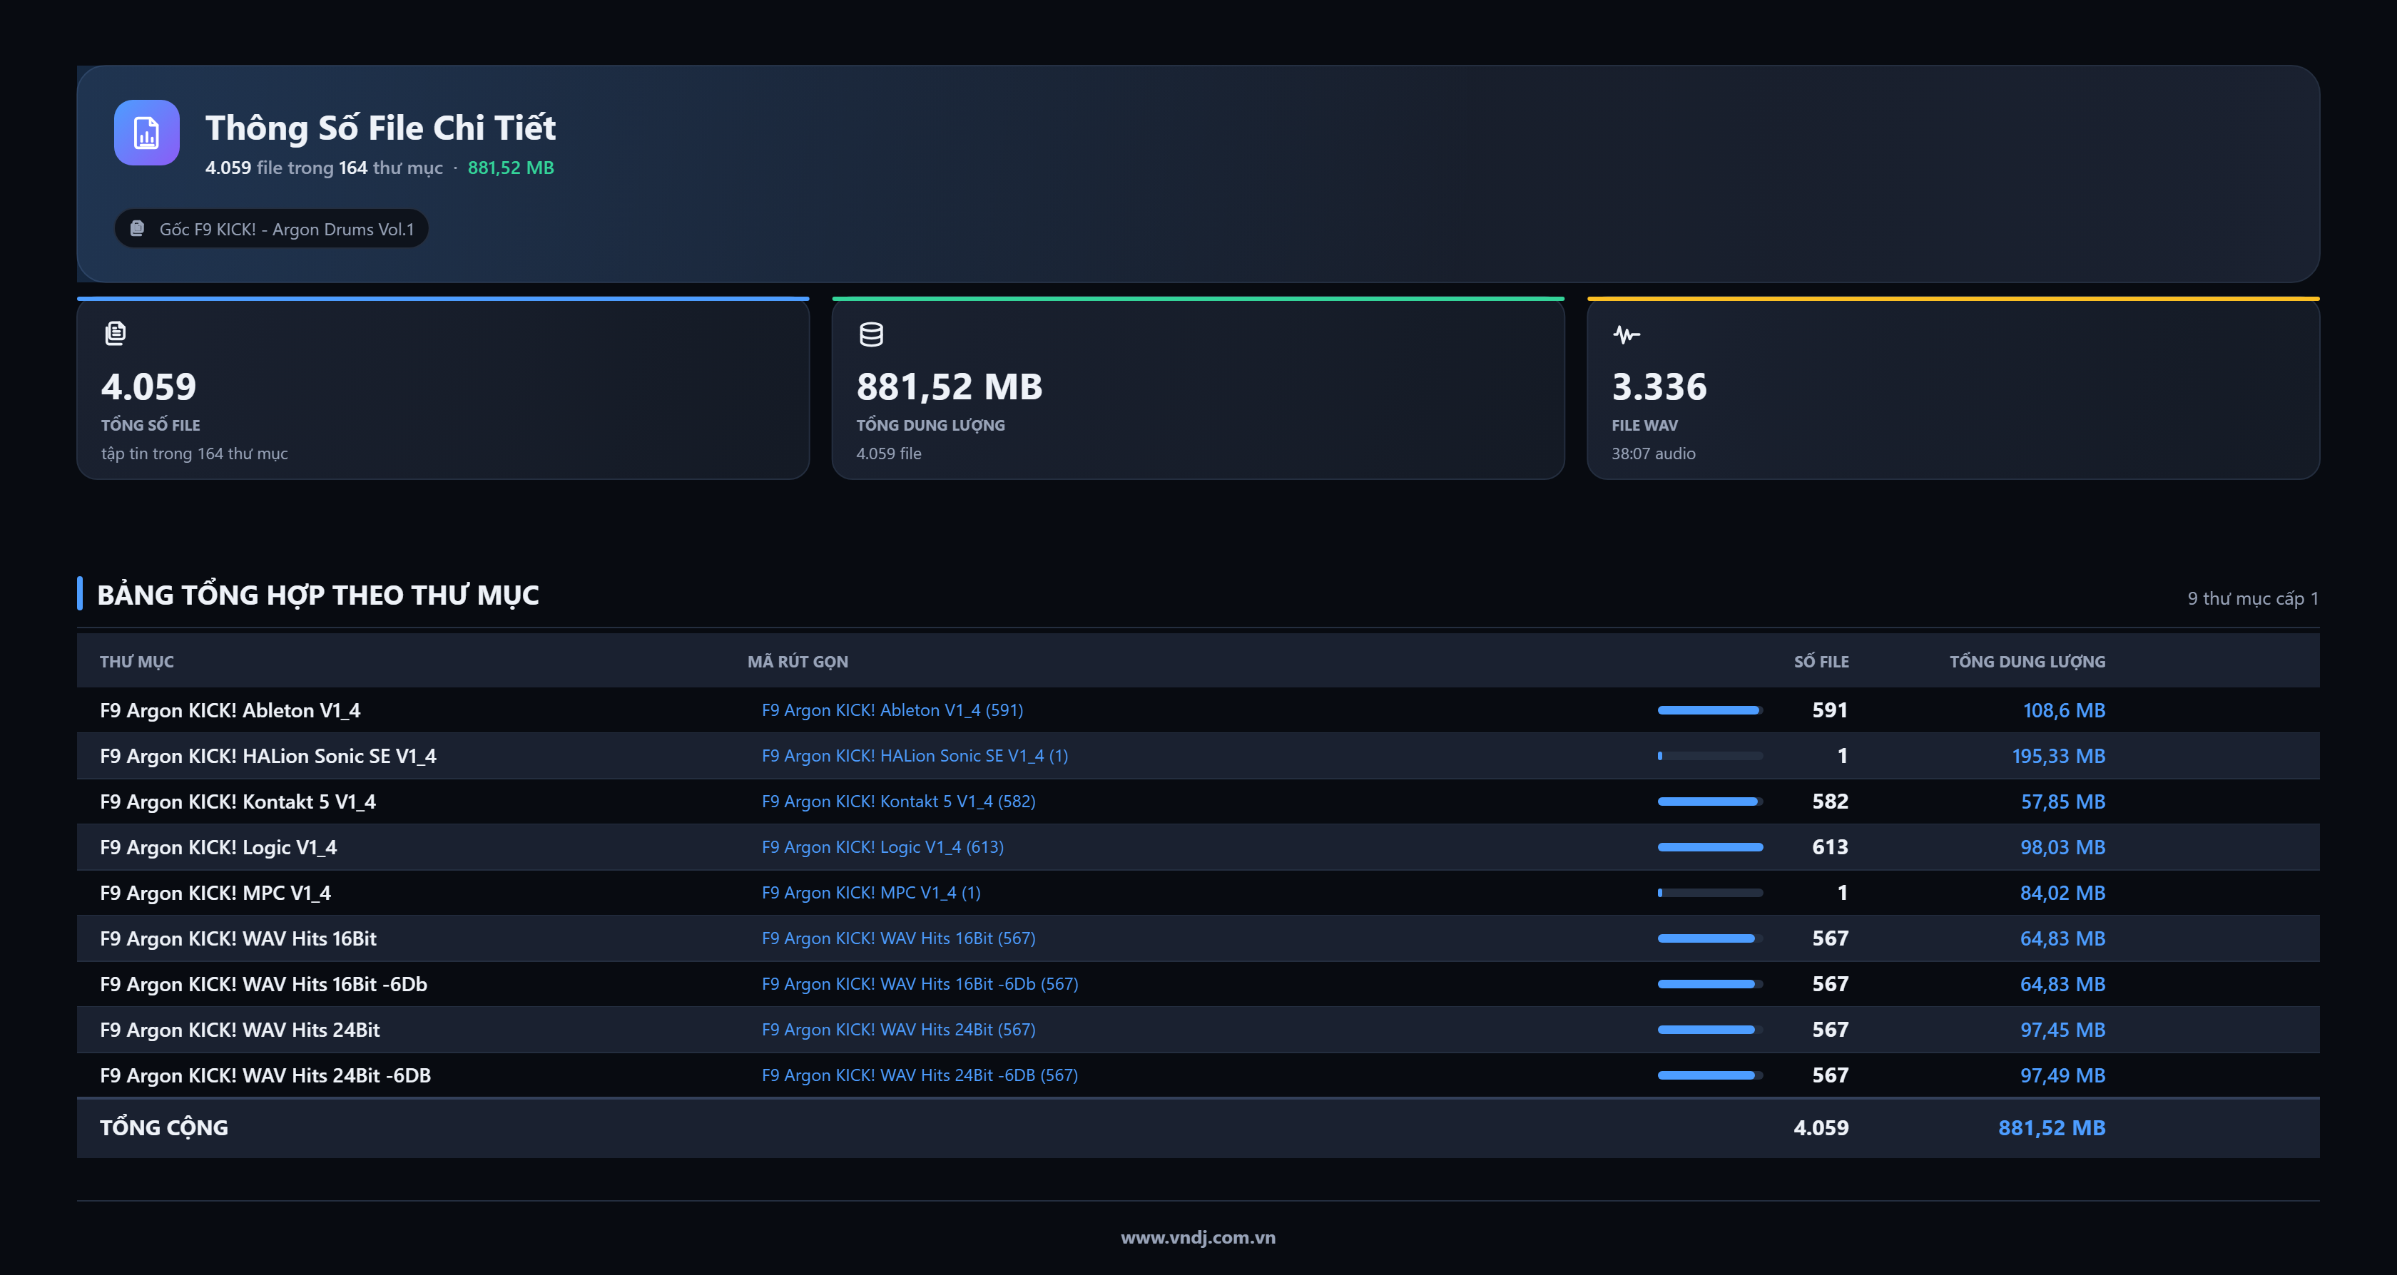Open the F9 Argon KICK! HALion Sonic SE V1_4 (1) link

click(914, 755)
